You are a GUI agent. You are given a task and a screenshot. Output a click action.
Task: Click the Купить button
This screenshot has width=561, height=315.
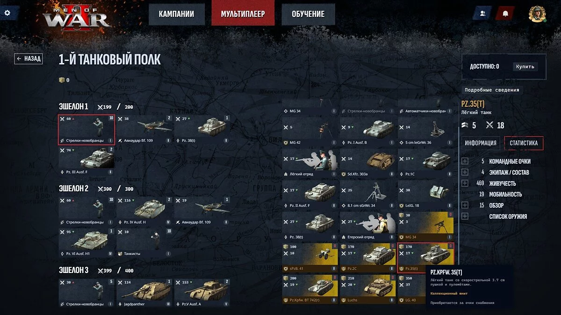(525, 67)
